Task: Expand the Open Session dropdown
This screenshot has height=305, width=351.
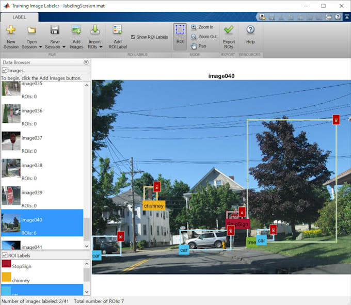Action: pyautogui.click(x=40, y=47)
